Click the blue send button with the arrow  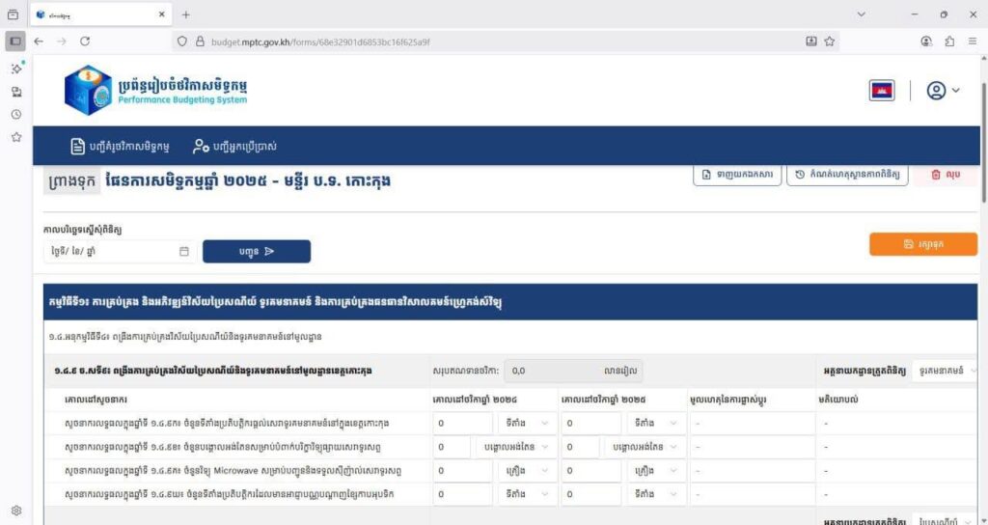pos(257,252)
